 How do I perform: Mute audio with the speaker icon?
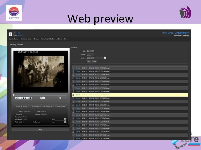coord(66,98)
